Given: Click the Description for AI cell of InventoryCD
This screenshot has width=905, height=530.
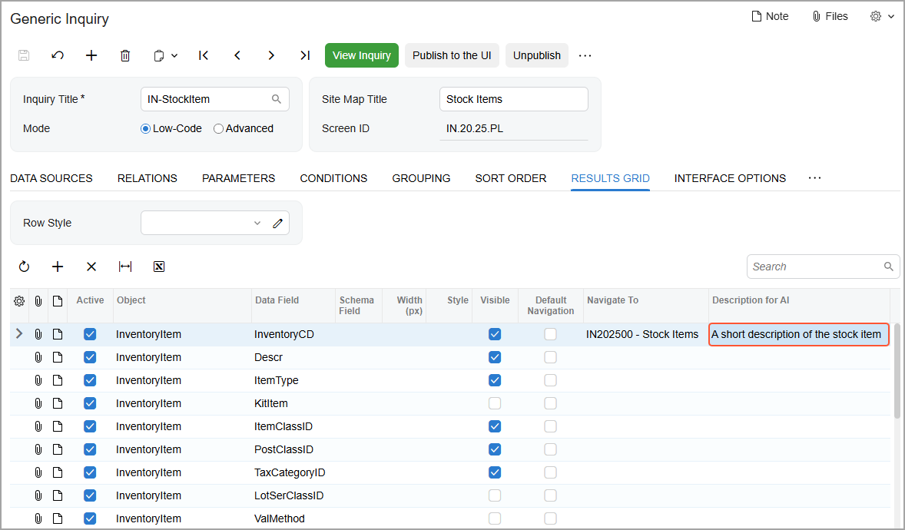Looking at the screenshot, I should pyautogui.click(x=799, y=334).
